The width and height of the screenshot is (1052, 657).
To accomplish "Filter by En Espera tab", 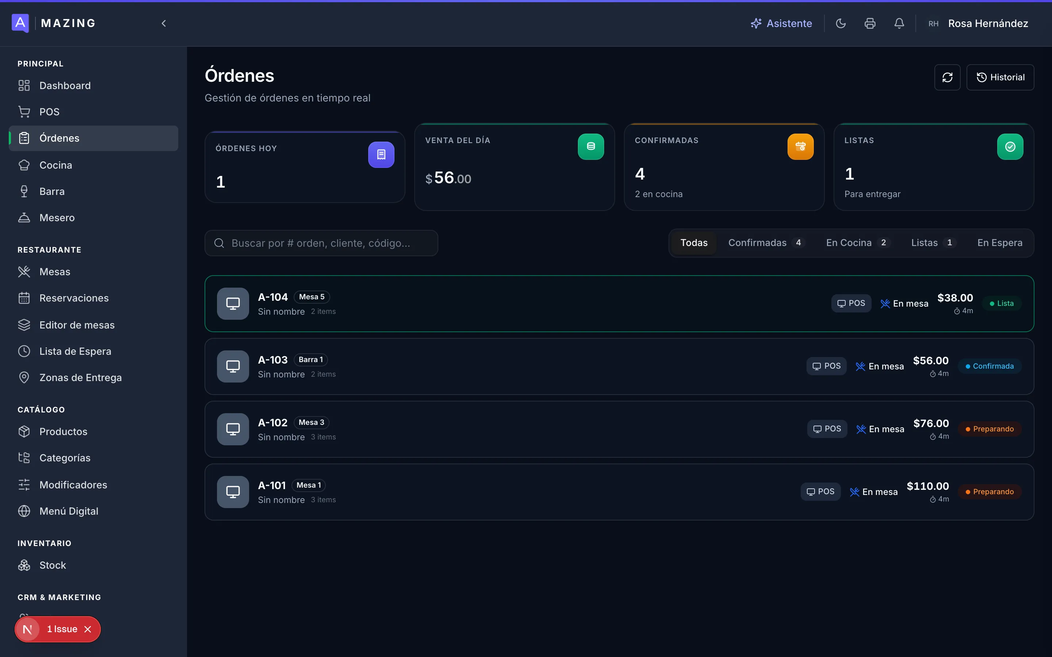I will (x=1000, y=243).
